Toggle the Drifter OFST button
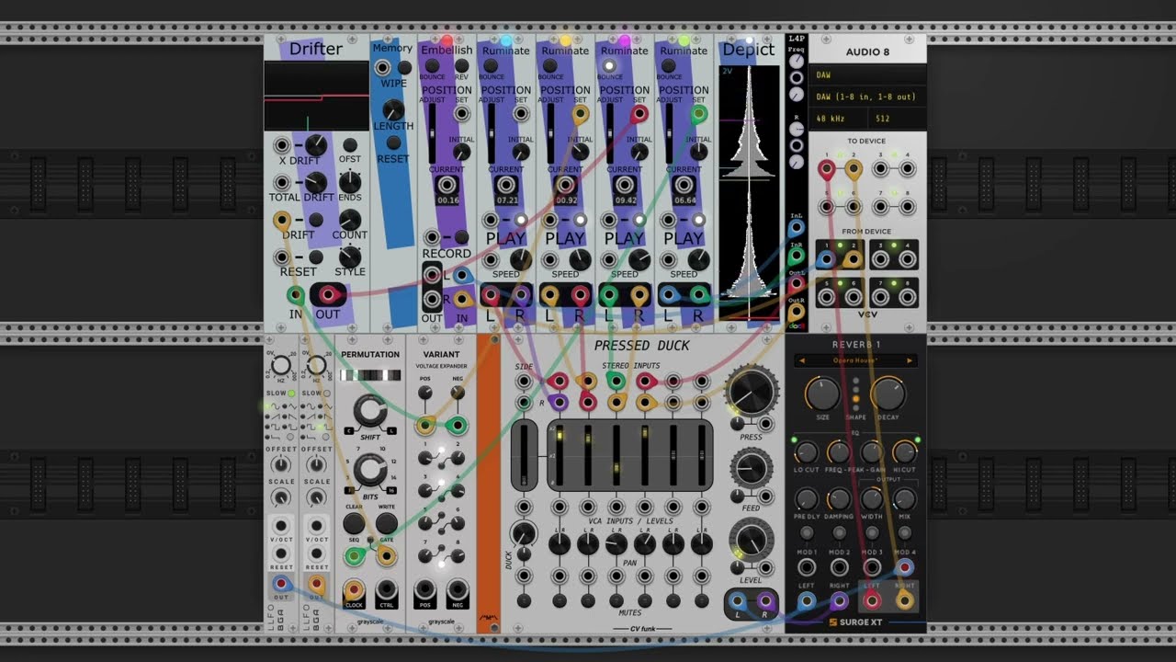This screenshot has width=1176, height=662. click(349, 145)
